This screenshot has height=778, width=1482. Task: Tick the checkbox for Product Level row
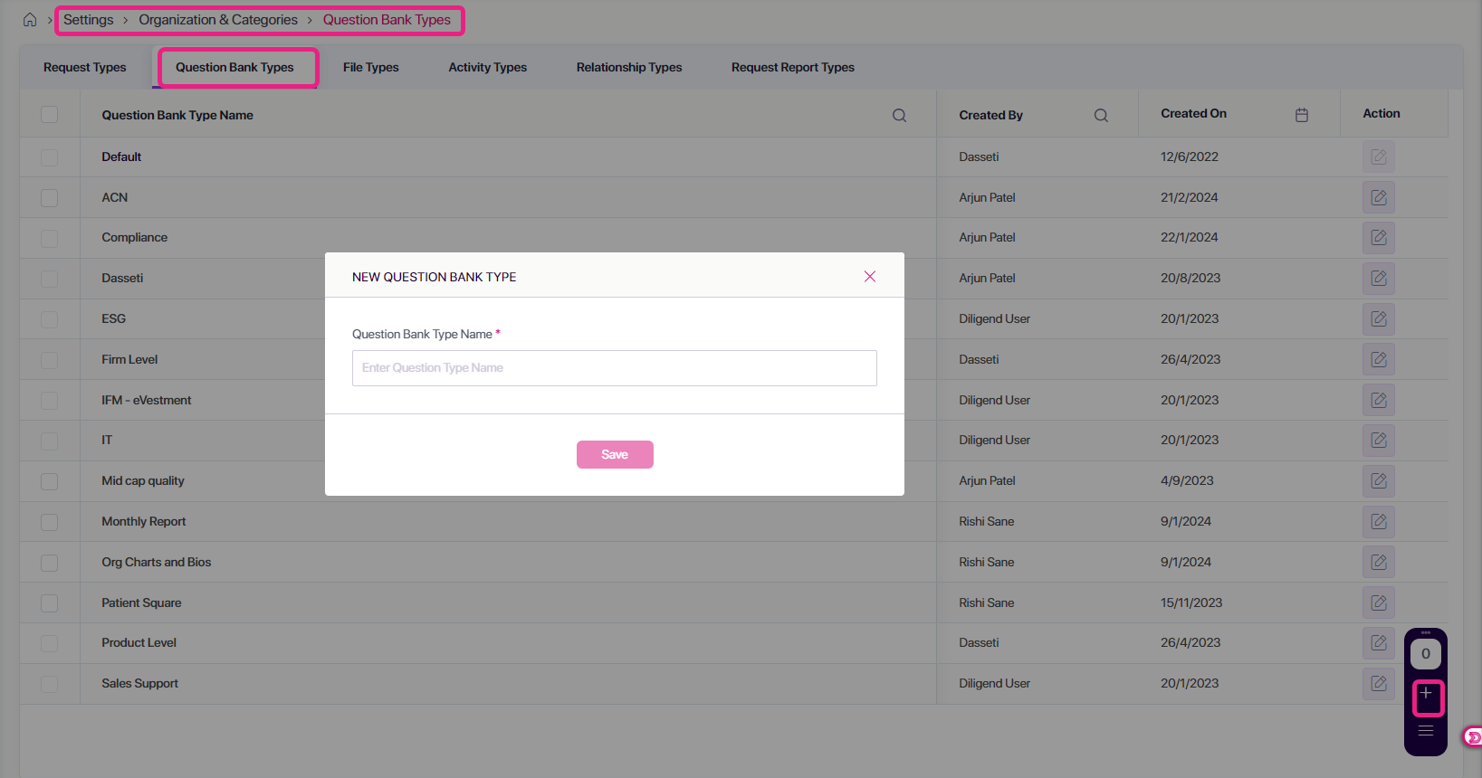[50, 643]
